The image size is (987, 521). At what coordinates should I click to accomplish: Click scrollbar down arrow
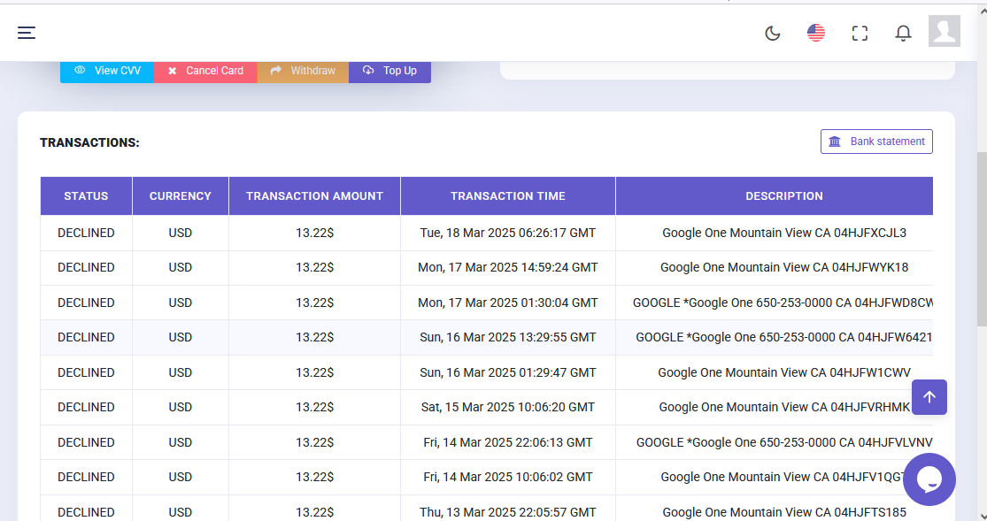tap(982, 516)
